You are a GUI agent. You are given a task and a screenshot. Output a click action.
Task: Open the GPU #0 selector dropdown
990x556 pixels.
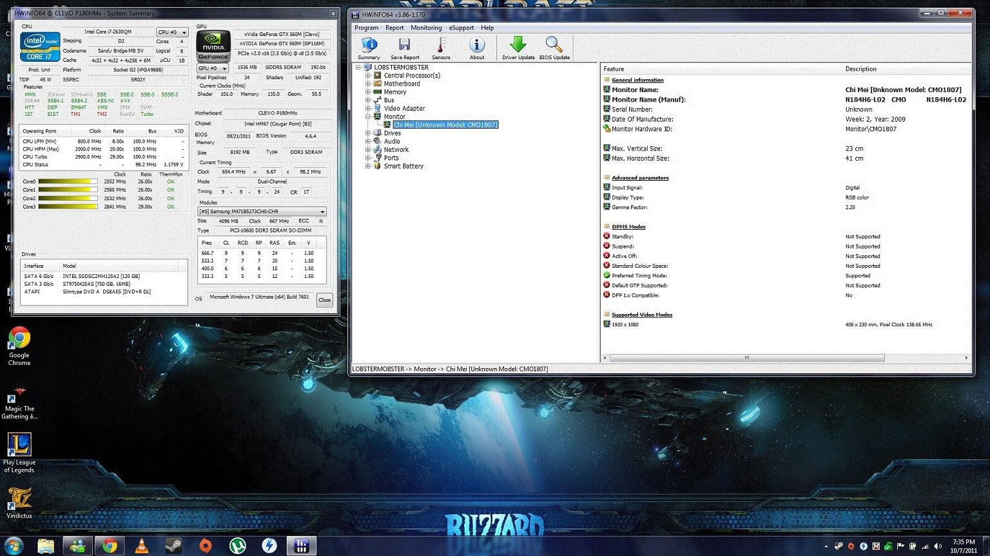click(213, 68)
